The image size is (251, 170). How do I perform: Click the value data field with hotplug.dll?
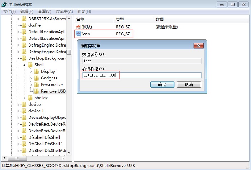point(142,75)
